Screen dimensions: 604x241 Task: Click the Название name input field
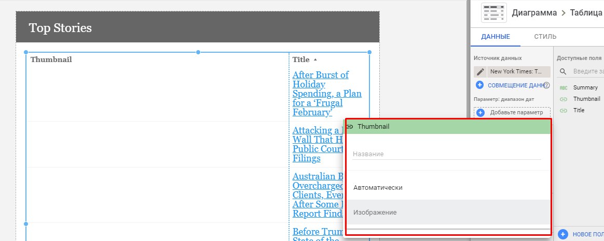click(x=446, y=154)
